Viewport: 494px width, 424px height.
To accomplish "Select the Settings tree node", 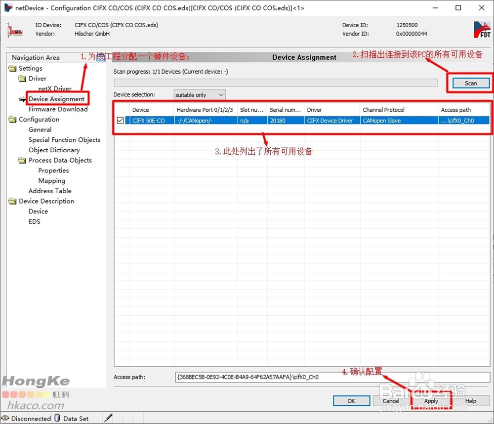I will pos(31,68).
